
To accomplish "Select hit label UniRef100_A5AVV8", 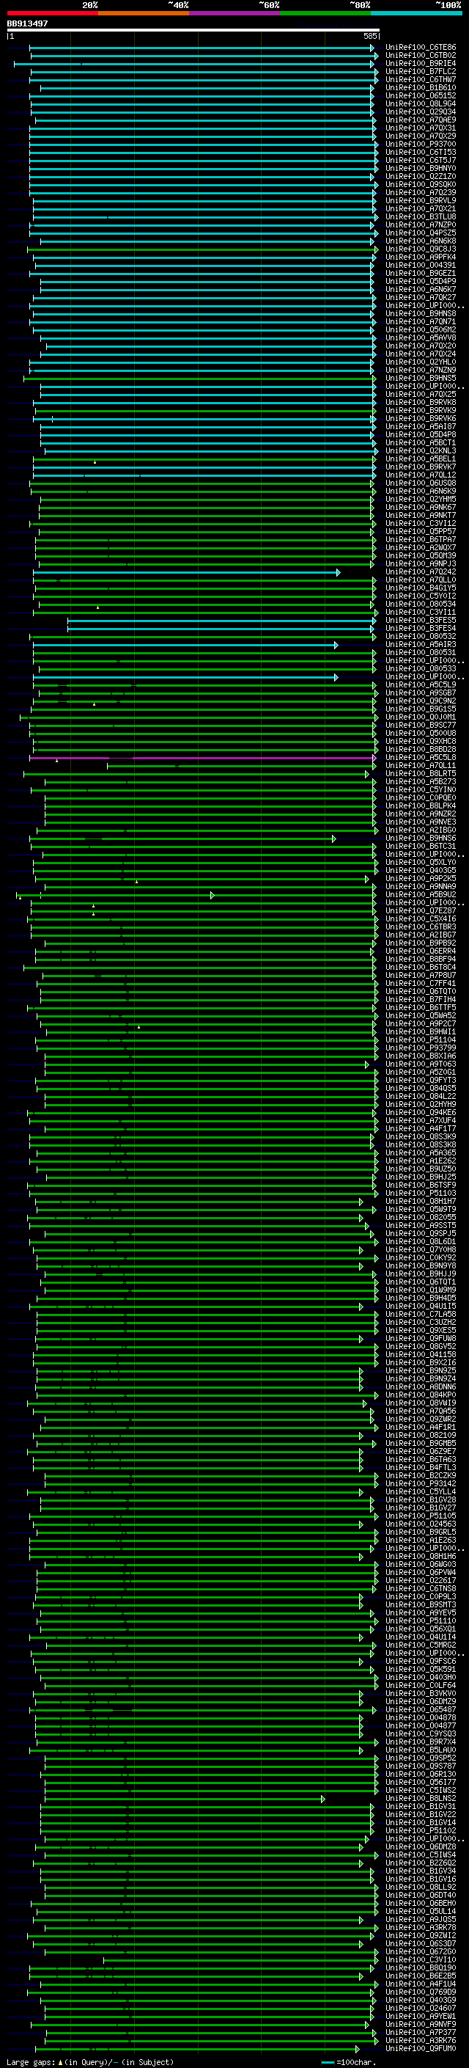I will [x=420, y=338].
